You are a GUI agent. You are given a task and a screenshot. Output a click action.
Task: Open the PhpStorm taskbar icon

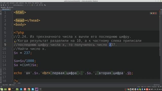click(36, 89)
